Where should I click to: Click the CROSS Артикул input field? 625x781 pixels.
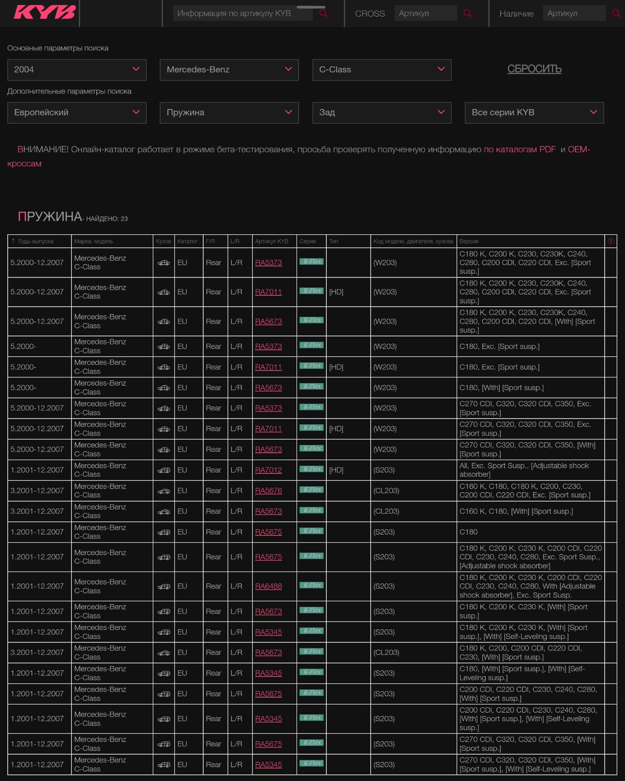[x=425, y=13]
